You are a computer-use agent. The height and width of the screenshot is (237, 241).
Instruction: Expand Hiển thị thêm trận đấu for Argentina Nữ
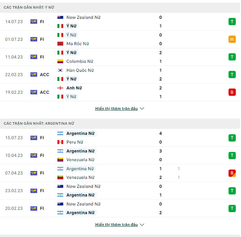coord(117,225)
